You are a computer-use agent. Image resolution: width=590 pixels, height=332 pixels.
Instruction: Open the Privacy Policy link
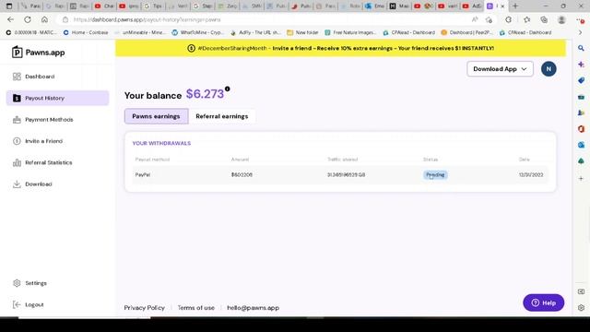(145, 307)
